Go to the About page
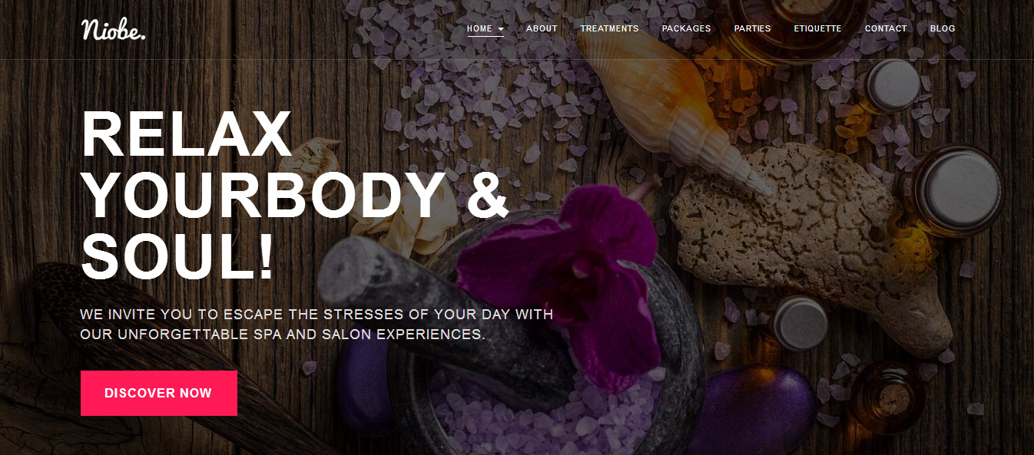 (542, 28)
